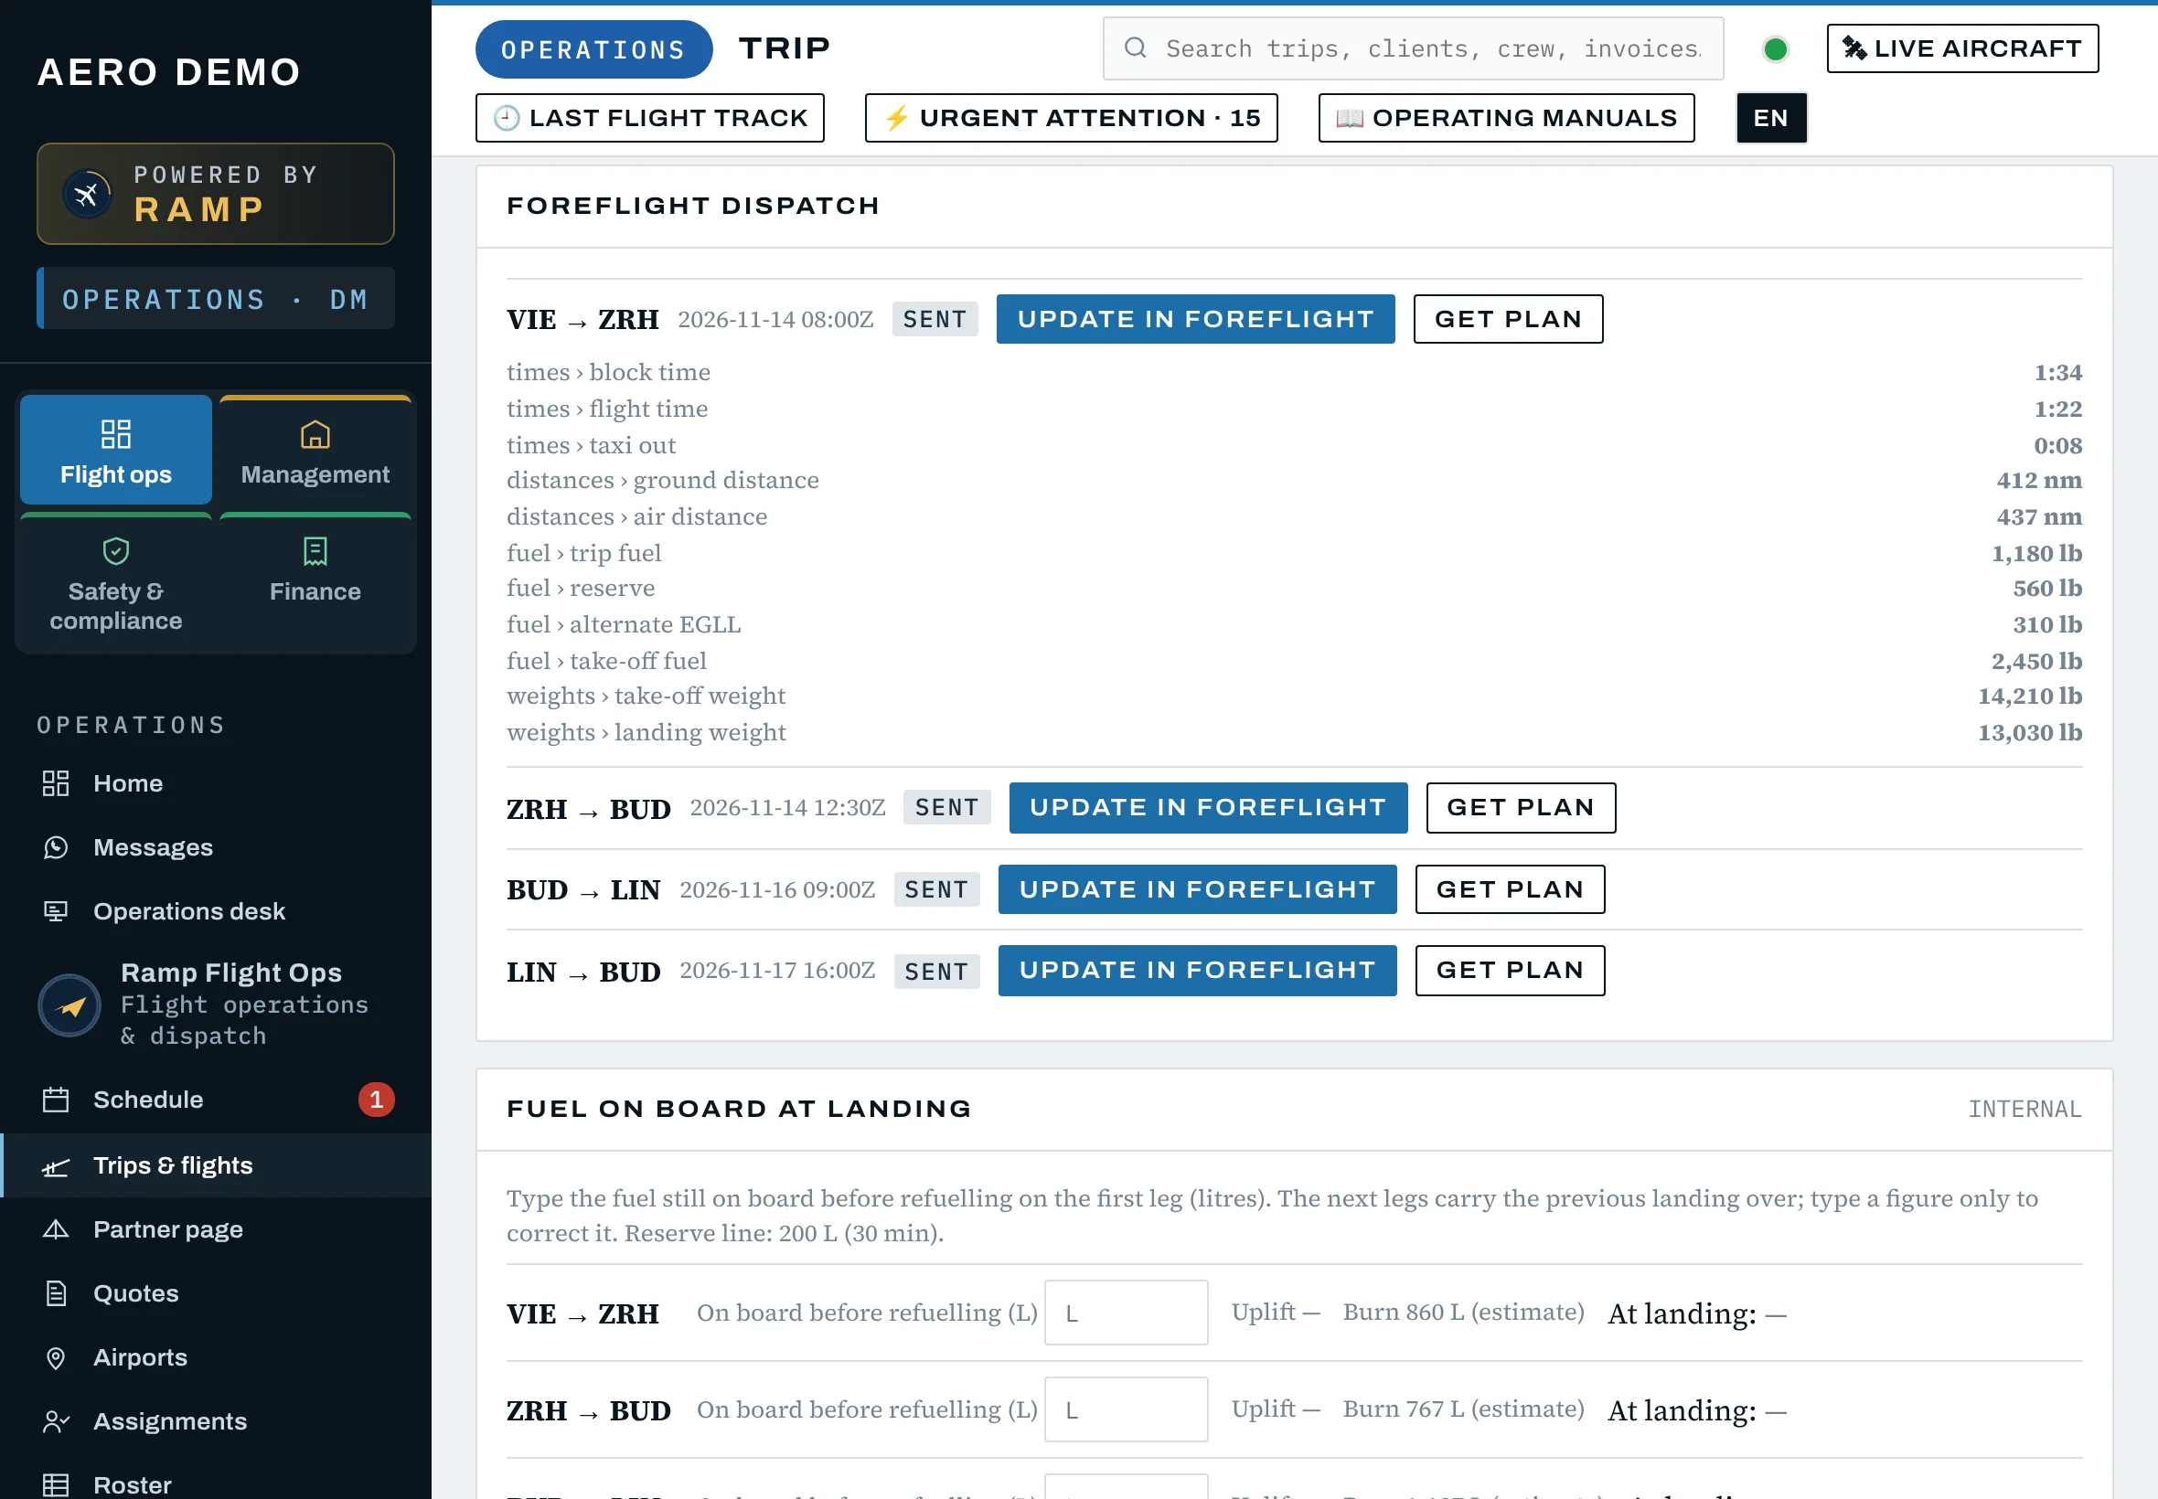Update LIN → BUD leg in ForeFlight
This screenshot has height=1499, width=2158.
coord(1197,970)
